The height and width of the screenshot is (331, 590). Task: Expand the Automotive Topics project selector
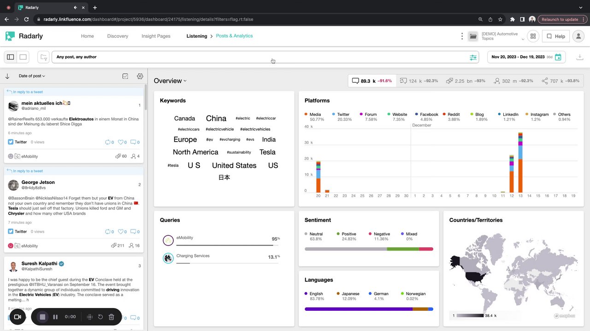point(503,36)
